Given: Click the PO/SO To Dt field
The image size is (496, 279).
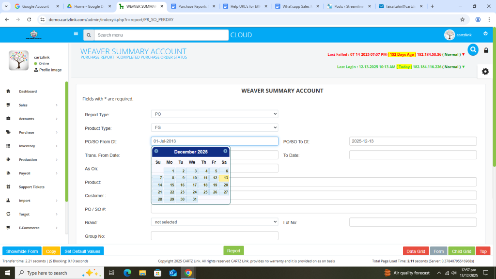Looking at the screenshot, I should pyautogui.click(x=413, y=141).
